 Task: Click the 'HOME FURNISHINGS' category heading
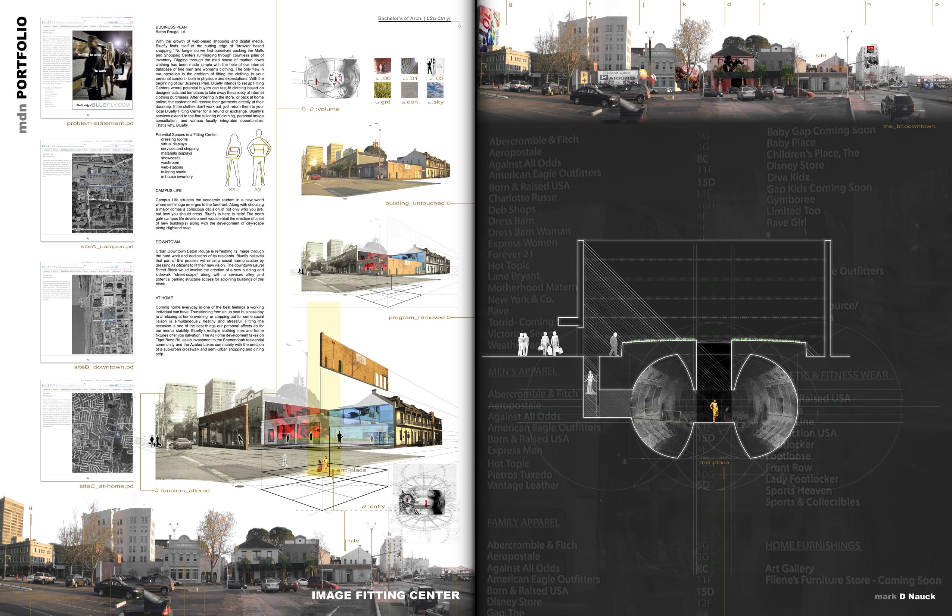coord(812,546)
